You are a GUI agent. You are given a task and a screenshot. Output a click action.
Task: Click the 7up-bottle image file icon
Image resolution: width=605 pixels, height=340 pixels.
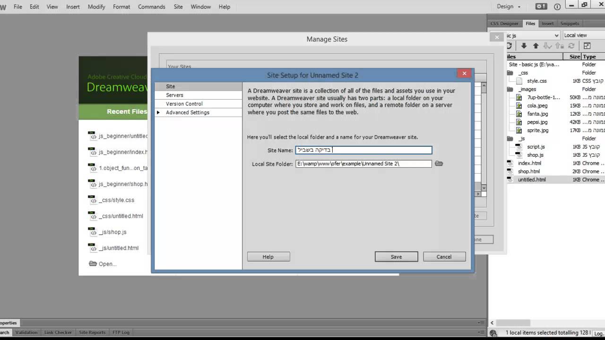pos(519,97)
